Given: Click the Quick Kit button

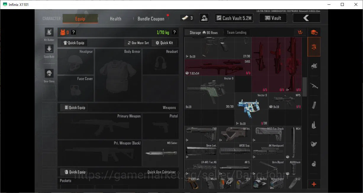Looking at the screenshot, I should coord(164,43).
